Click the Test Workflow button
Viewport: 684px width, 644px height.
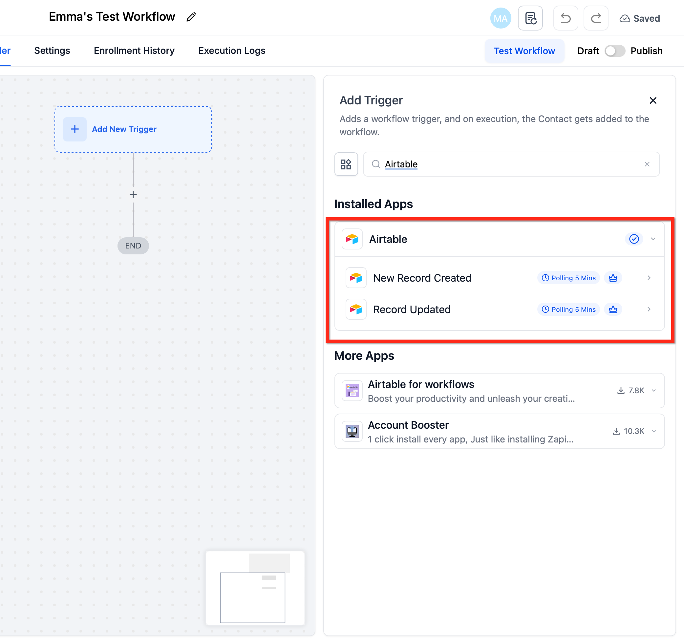524,51
